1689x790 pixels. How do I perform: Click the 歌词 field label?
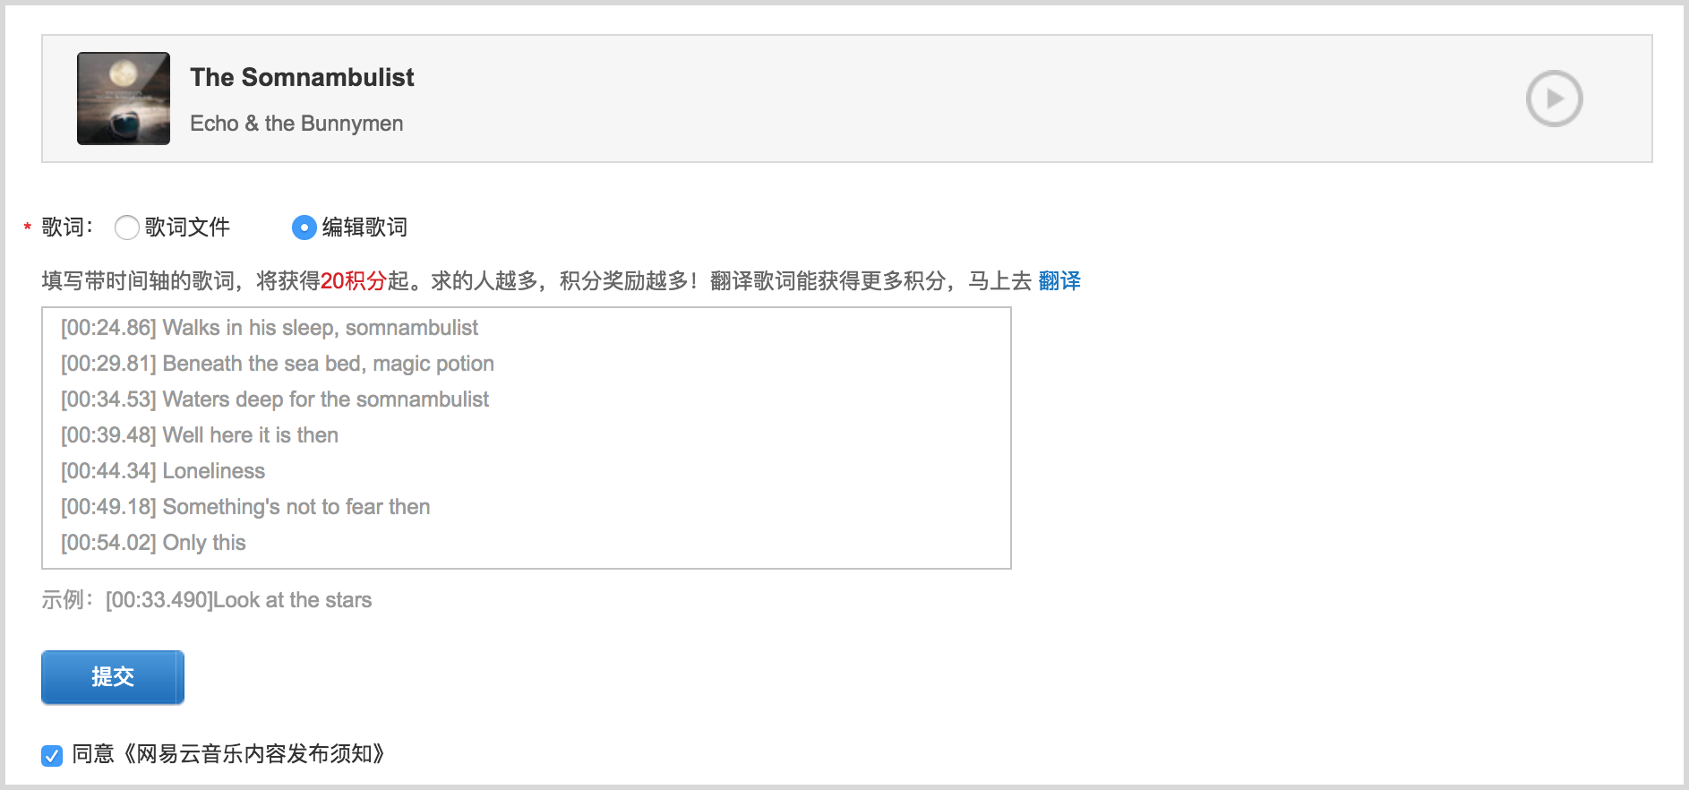(64, 228)
